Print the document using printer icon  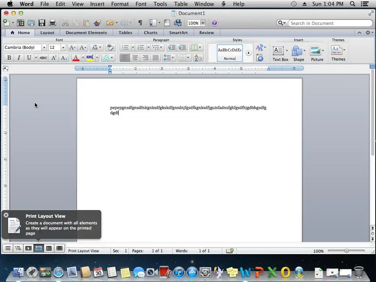52,23
